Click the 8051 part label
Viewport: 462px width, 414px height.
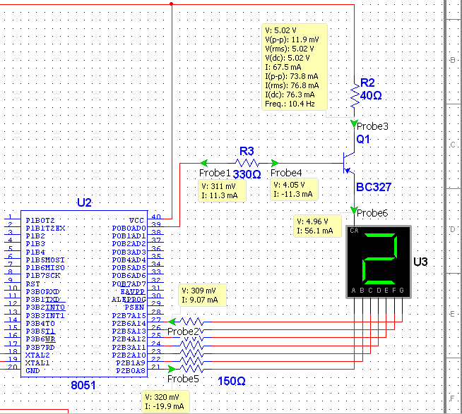tap(83, 386)
